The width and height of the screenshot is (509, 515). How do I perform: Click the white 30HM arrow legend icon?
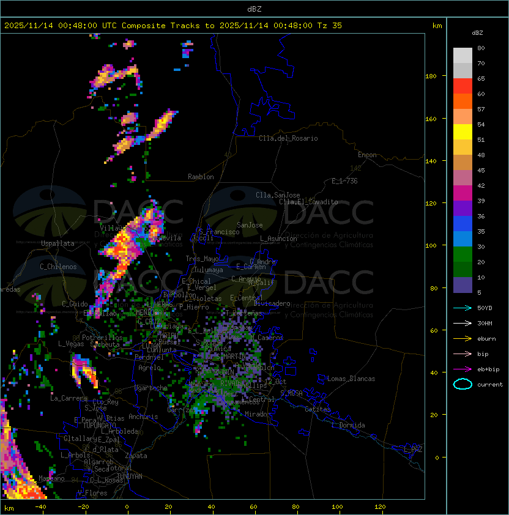click(x=463, y=324)
